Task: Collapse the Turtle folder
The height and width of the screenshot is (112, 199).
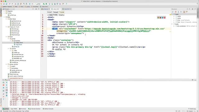Action: 4,13
